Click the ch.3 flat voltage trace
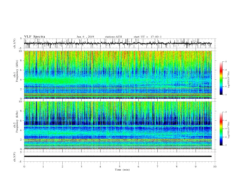The image size is (242, 187). 118,156
